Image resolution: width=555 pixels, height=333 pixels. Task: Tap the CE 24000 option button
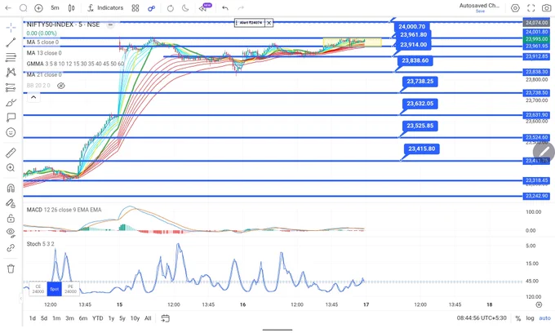point(38,289)
